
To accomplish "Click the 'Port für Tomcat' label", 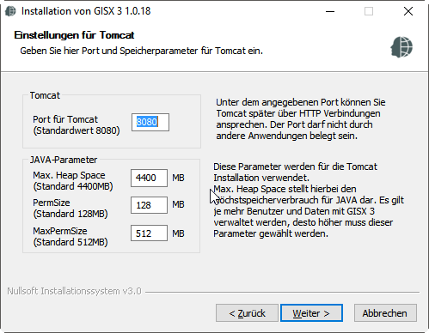I will point(65,119).
